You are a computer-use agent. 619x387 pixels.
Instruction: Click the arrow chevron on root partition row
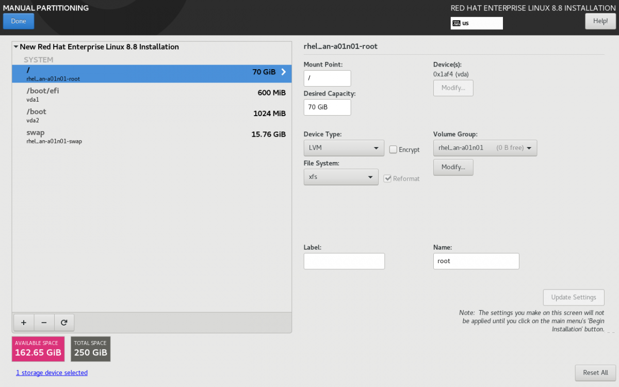click(283, 72)
